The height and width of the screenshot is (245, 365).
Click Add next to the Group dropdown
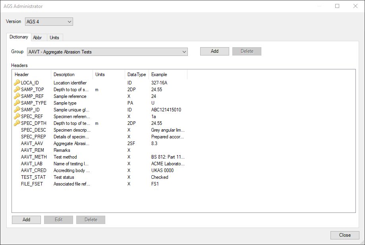point(214,51)
